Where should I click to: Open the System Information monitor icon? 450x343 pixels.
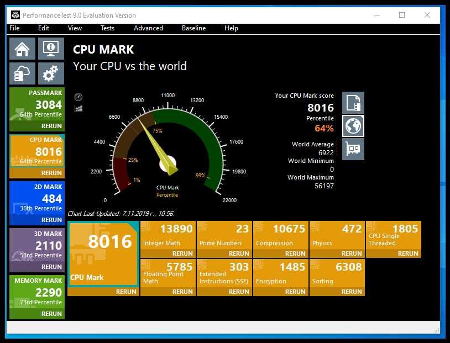(x=51, y=49)
